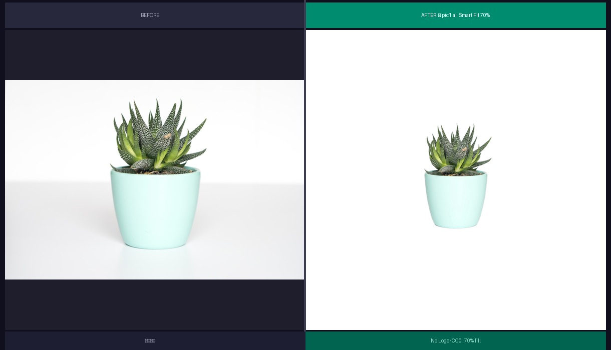Screen dimensions: 611x350
Task: Open the Smart Fit 70% setting
Action: click(x=475, y=15)
